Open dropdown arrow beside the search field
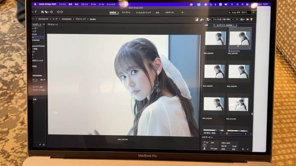 [254, 12]
